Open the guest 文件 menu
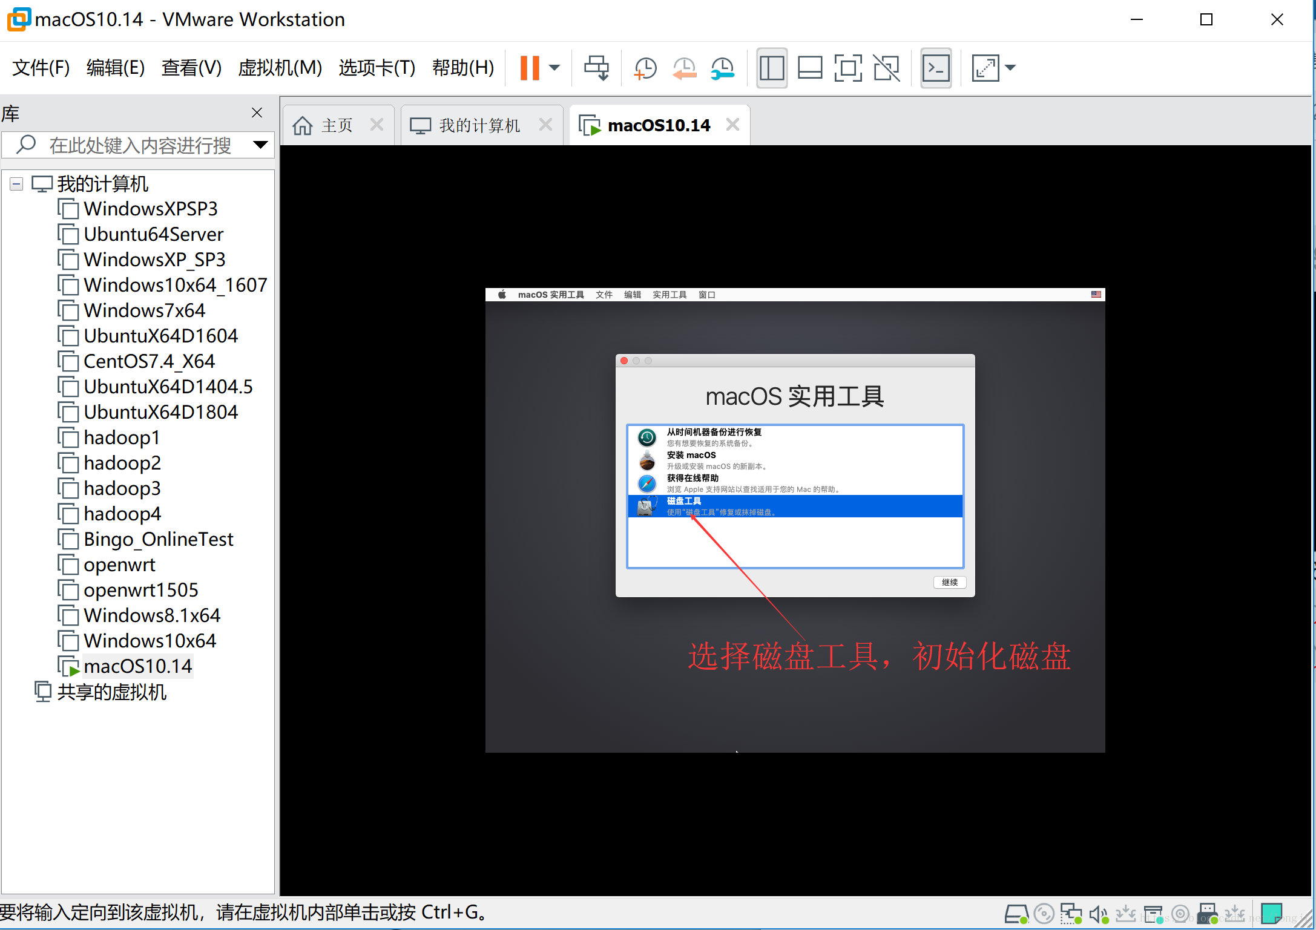1316x930 pixels. (604, 295)
